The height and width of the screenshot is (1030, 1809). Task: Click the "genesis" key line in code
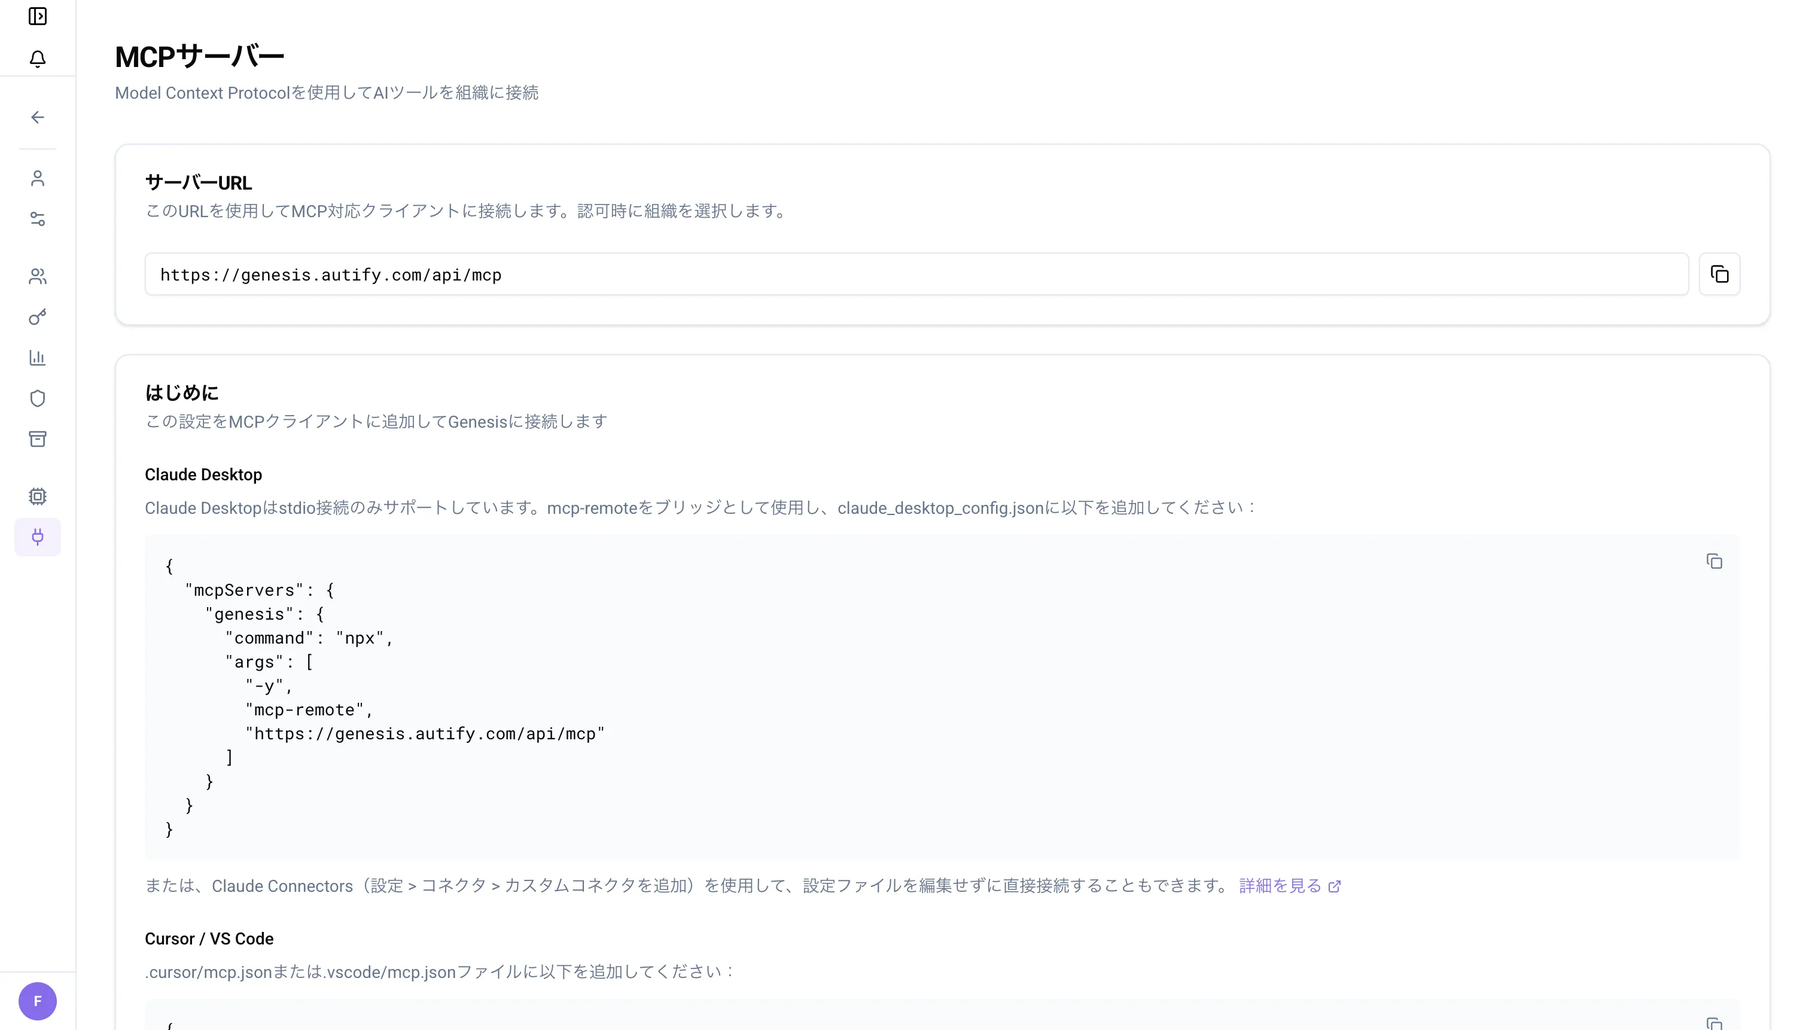point(264,614)
